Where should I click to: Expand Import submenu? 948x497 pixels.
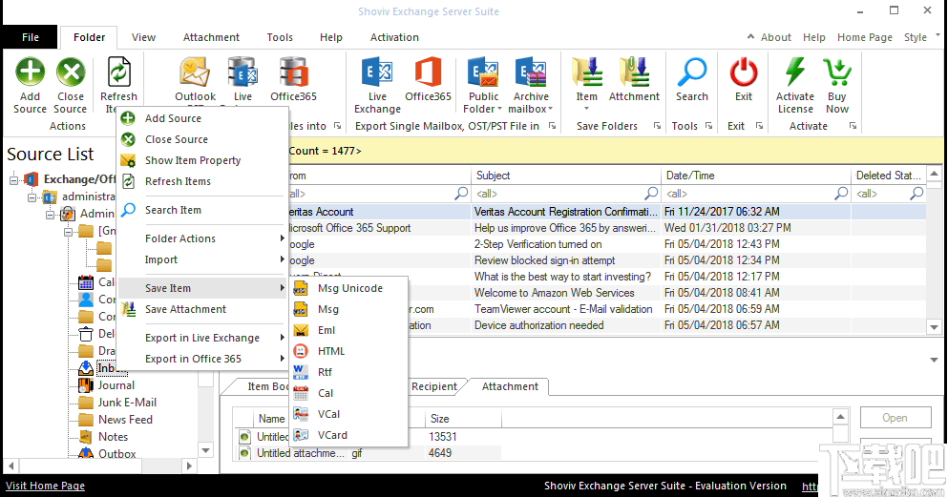[x=202, y=259]
